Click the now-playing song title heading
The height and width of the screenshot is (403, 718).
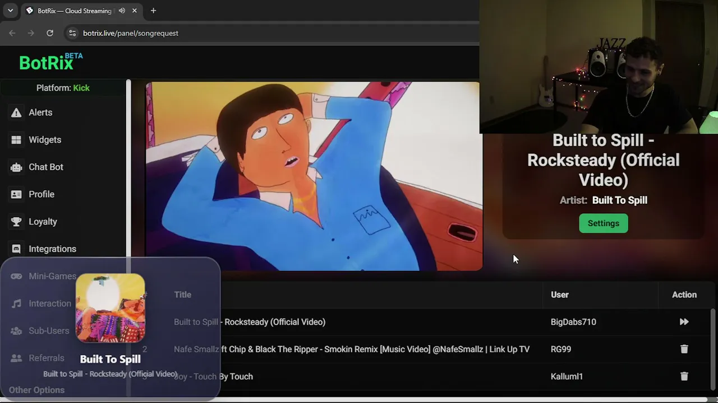pyautogui.click(x=603, y=160)
